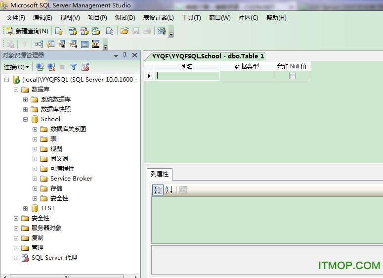
Task: Open the 视图(V) menu
Action: pyautogui.click(x=70, y=18)
